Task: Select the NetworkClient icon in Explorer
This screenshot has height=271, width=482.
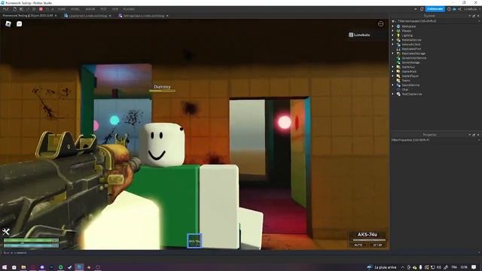Action: pyautogui.click(x=398, y=44)
